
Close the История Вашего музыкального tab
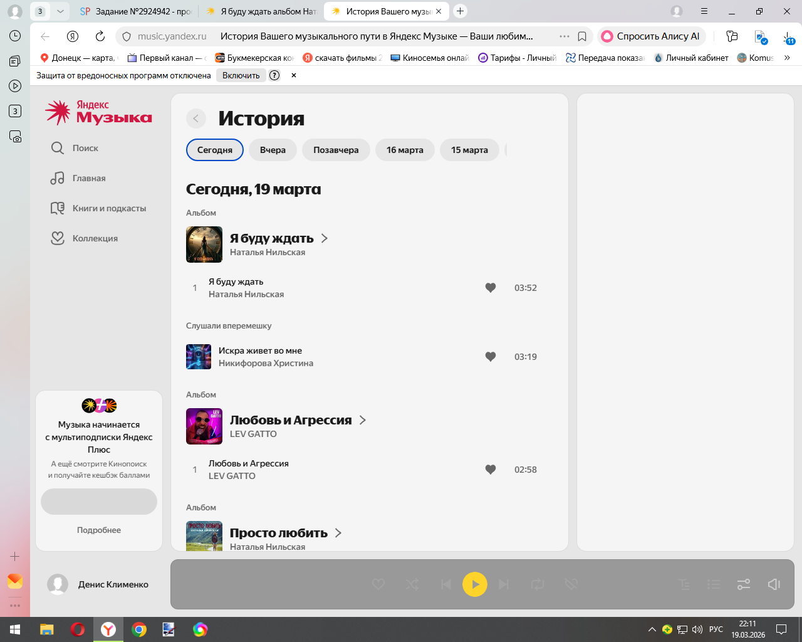point(439,11)
